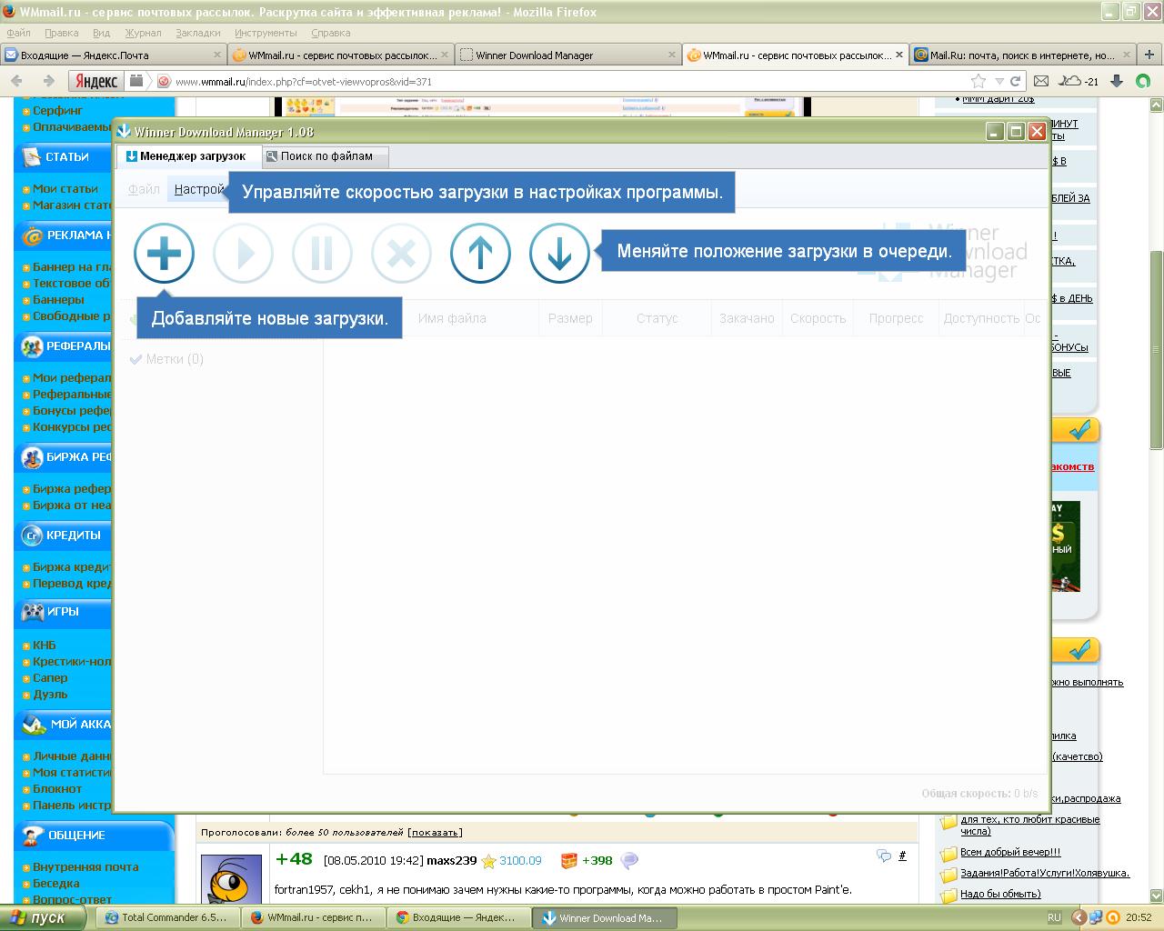Screen dimensions: 1164x931
Task: Open Firefox Закладки menu
Action: click(x=197, y=33)
